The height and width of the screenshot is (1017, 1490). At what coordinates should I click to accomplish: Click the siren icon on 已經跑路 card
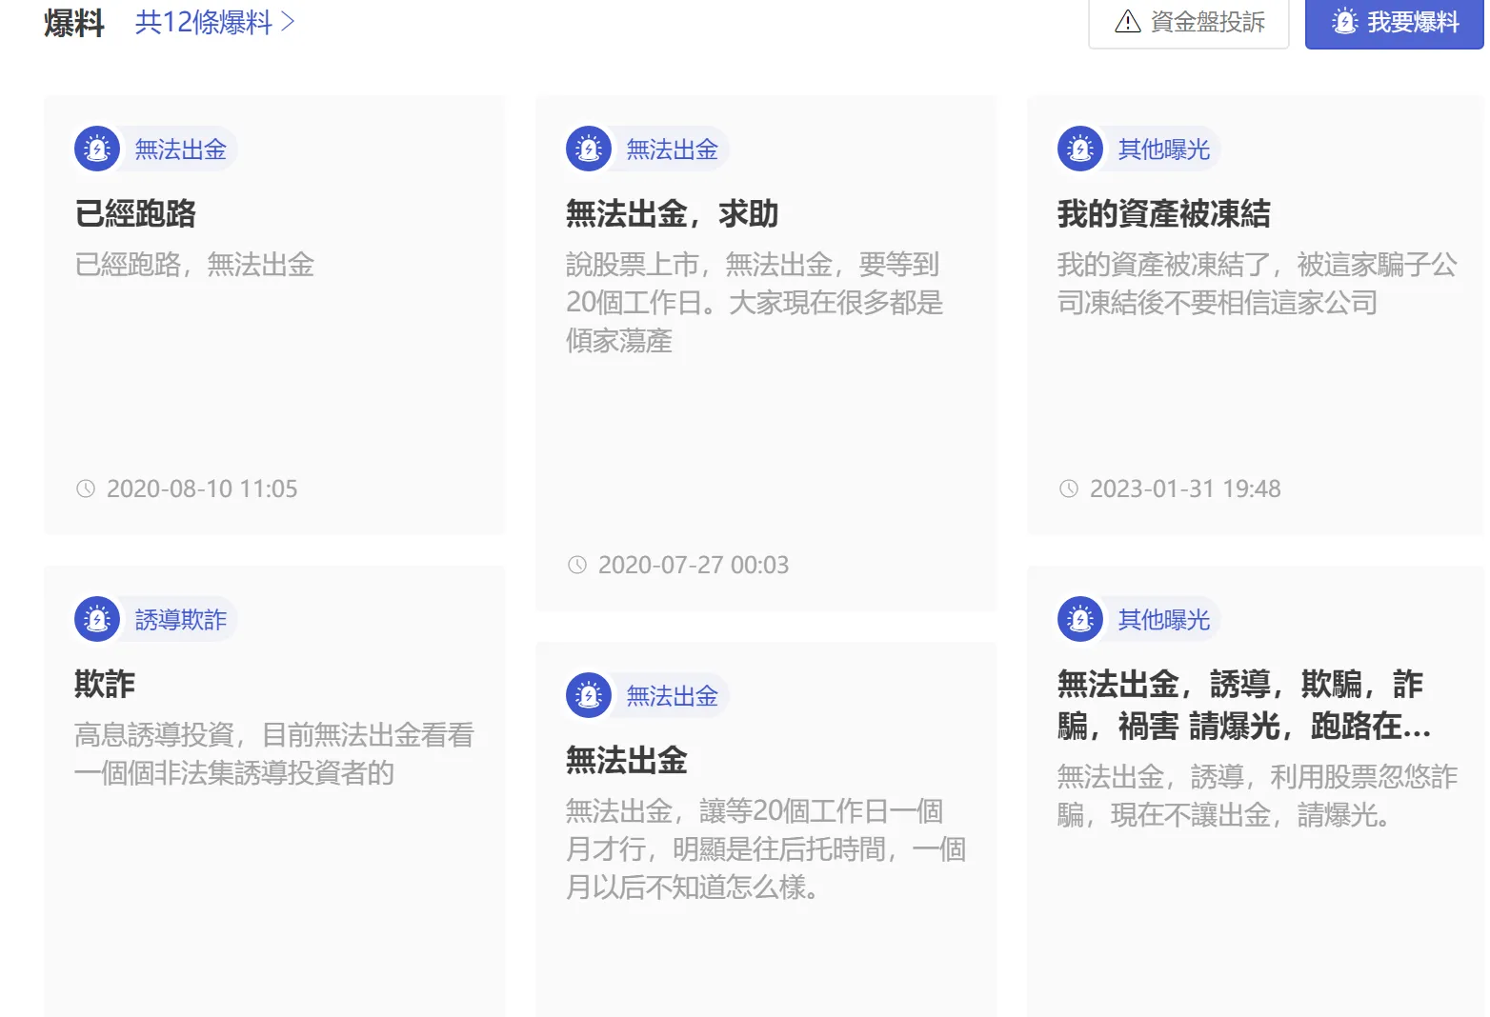point(97,150)
